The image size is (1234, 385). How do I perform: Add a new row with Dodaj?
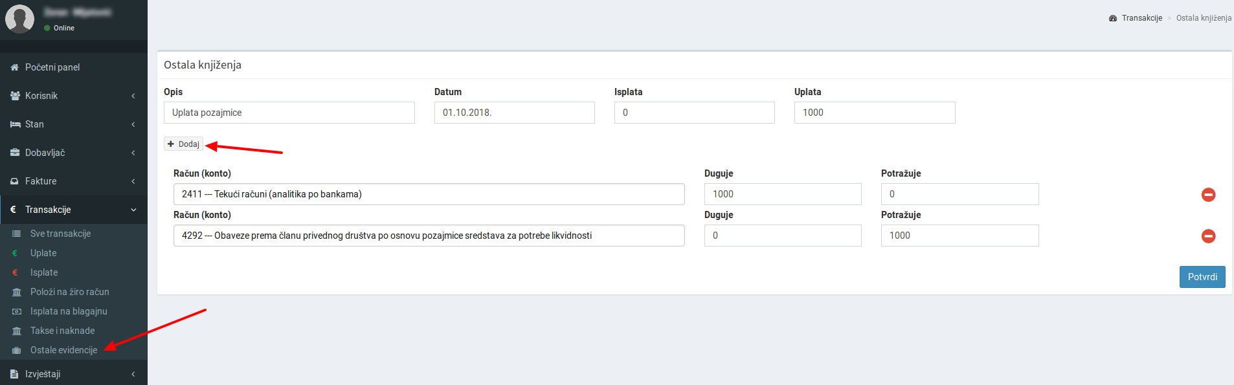[x=183, y=144]
